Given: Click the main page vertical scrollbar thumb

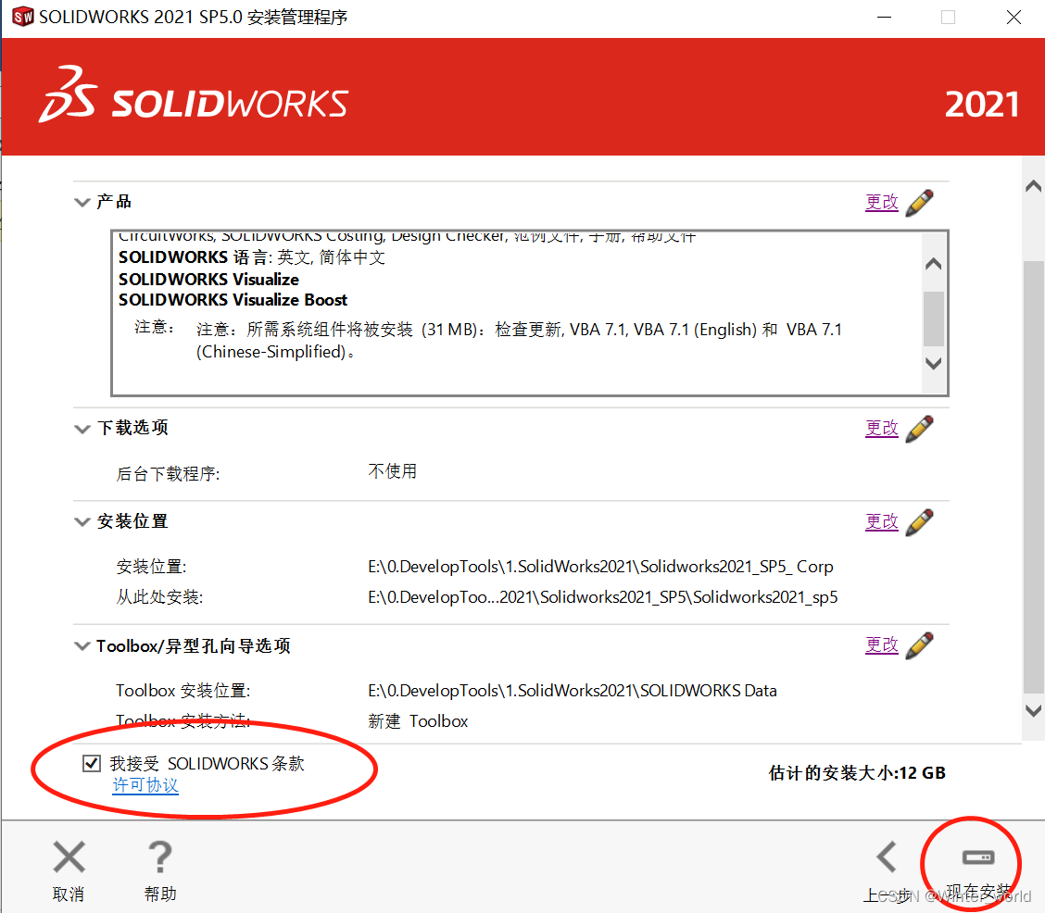Looking at the screenshot, I should pyautogui.click(x=1033, y=476).
